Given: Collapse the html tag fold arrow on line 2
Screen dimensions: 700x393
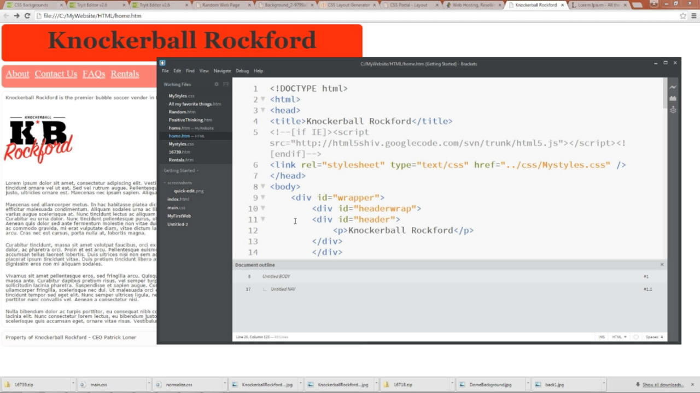Looking at the screenshot, I should coord(262,99).
